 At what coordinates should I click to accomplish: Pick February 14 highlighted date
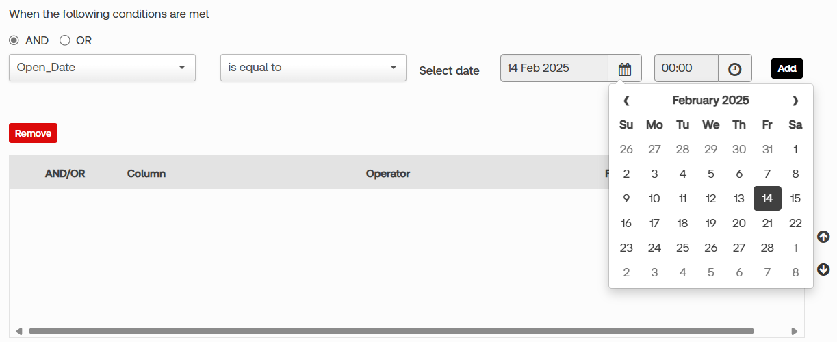point(767,198)
